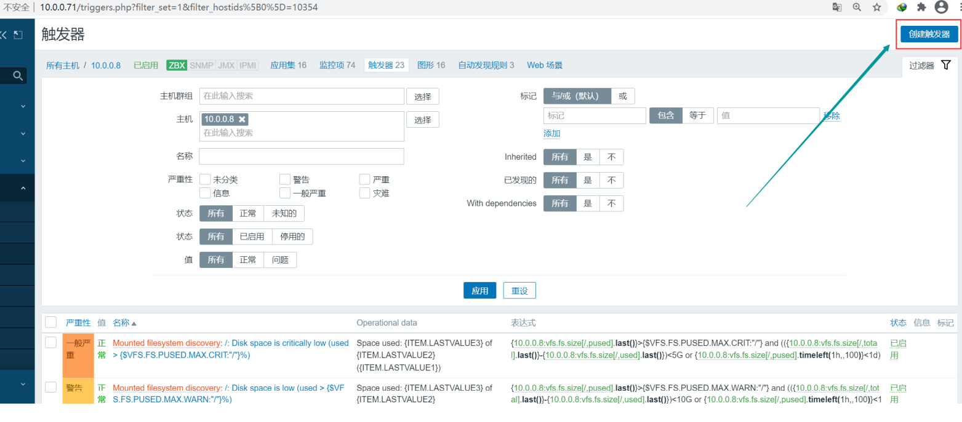Viewport: 962px width, 422px height.
Task: Open the 应用集 16 tab
Action: pyautogui.click(x=288, y=65)
